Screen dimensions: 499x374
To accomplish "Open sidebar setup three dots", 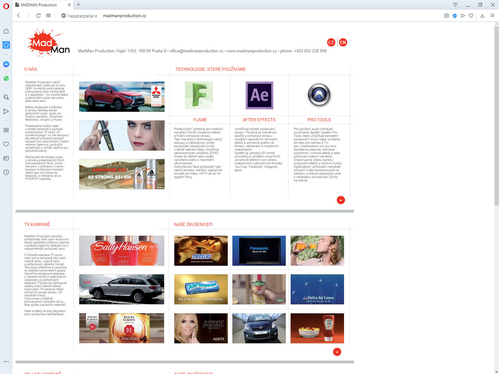I will click(6, 362).
